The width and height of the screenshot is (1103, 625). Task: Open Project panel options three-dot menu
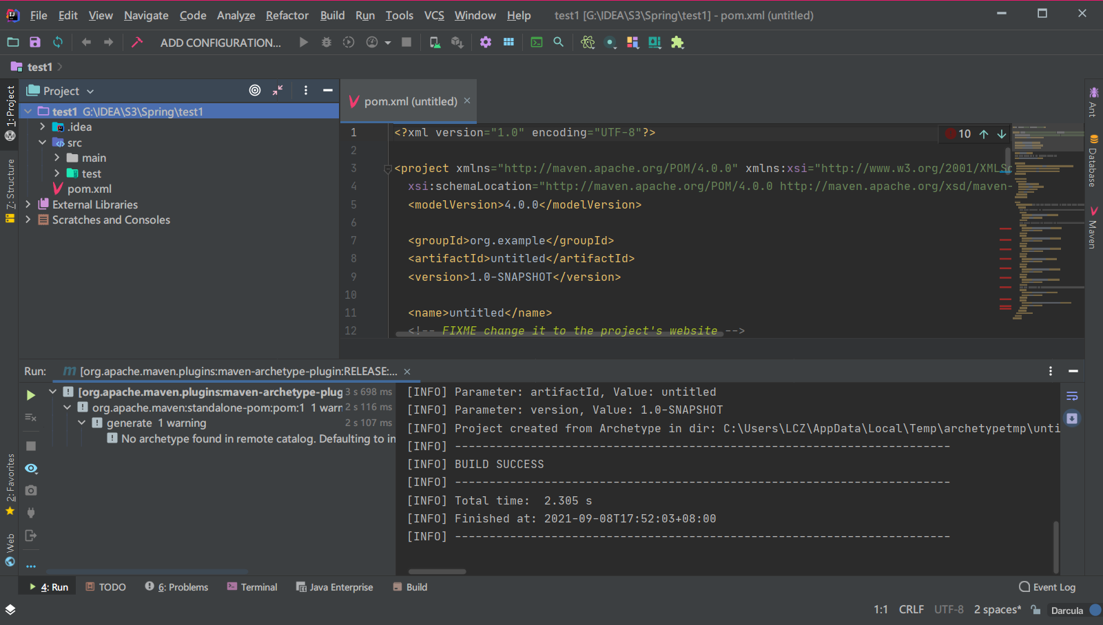306,90
